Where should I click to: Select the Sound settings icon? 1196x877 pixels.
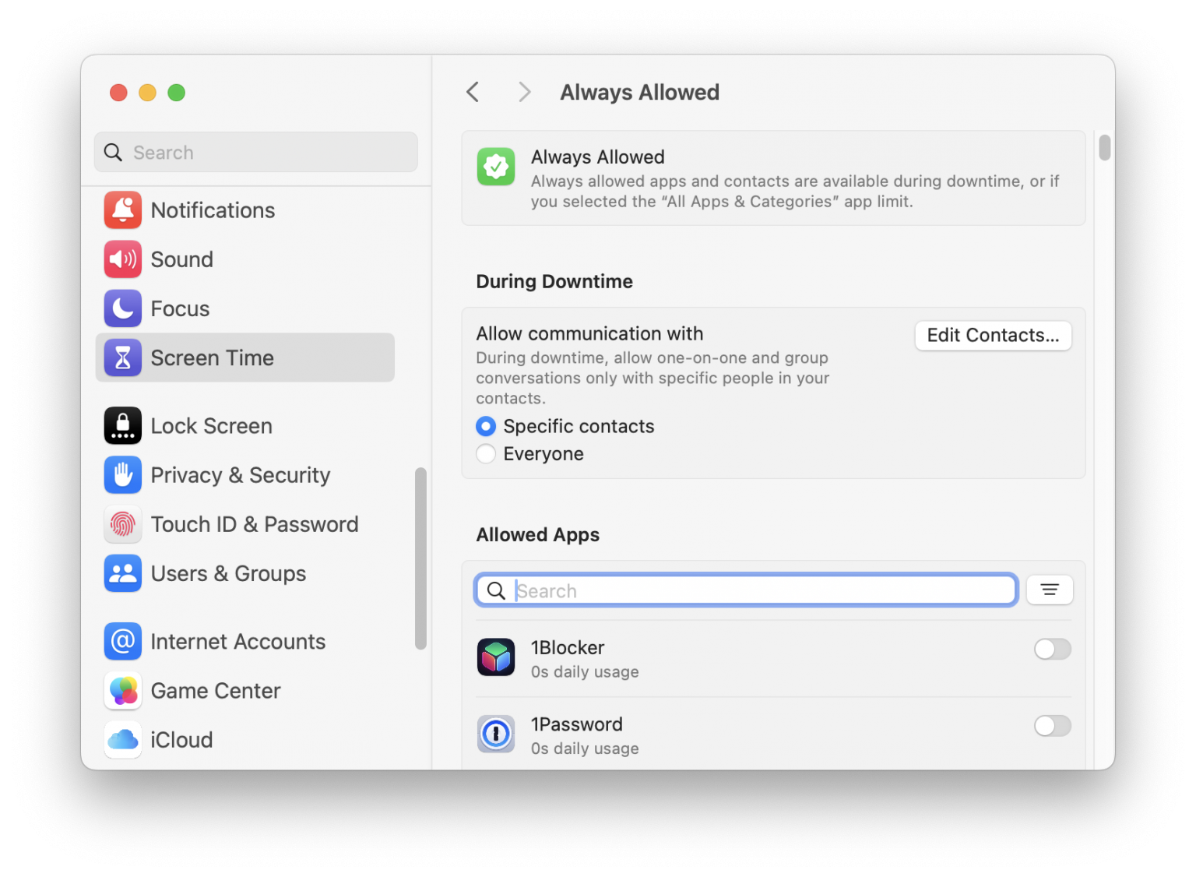pos(122,259)
